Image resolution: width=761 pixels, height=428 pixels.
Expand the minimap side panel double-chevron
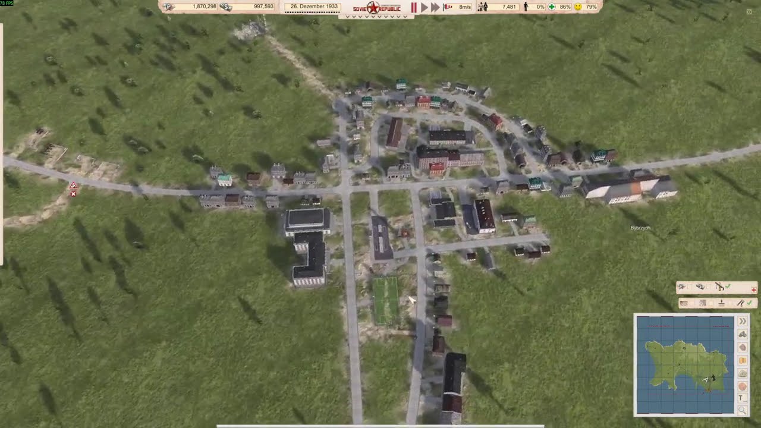pyautogui.click(x=743, y=321)
